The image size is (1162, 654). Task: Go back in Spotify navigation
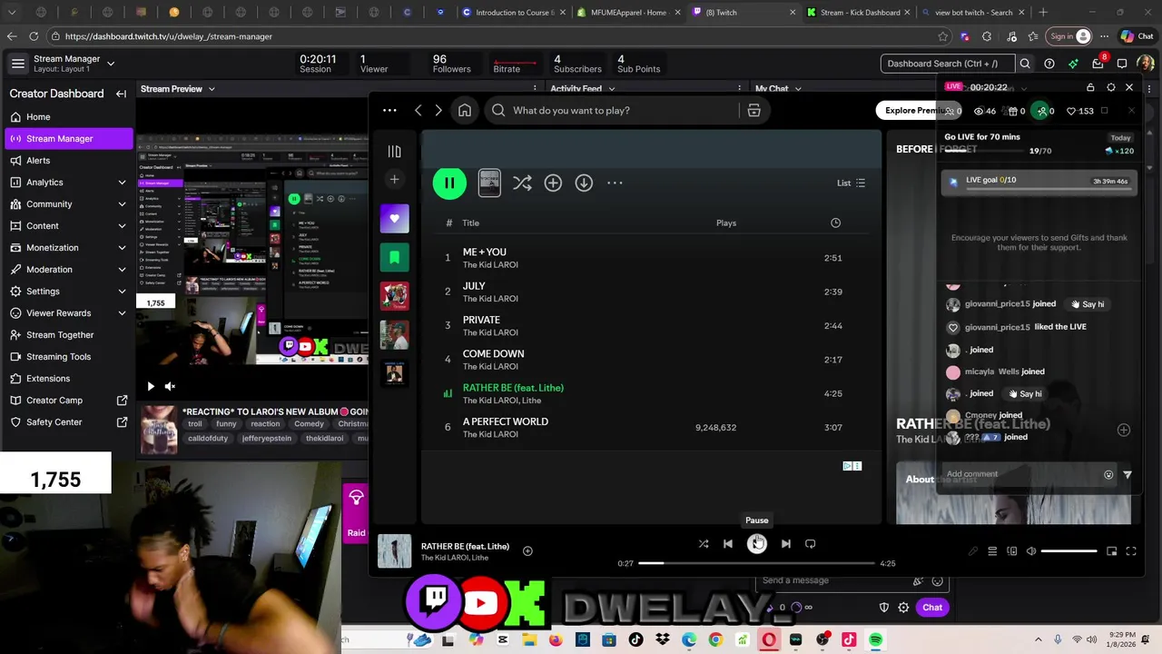tap(419, 110)
